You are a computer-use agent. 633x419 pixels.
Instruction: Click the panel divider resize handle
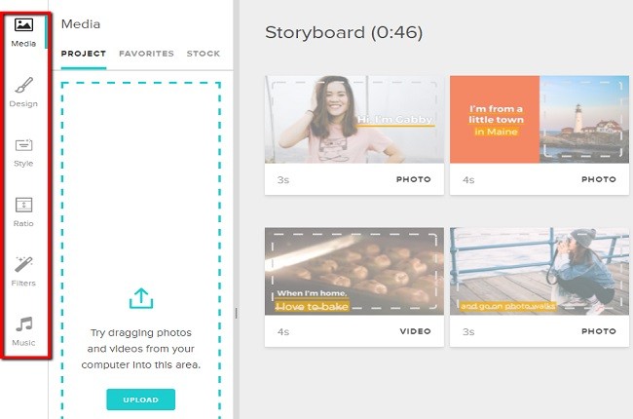tap(235, 313)
